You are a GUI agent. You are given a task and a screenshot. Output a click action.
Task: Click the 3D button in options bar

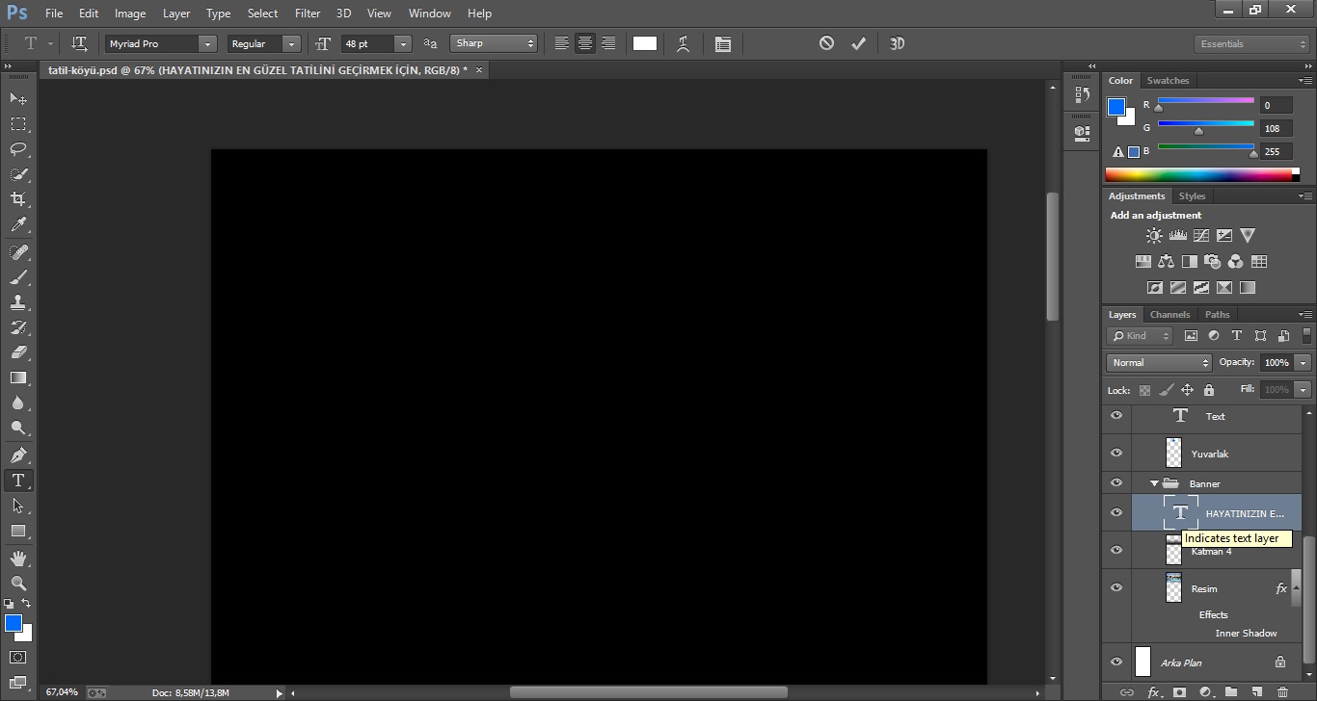click(x=897, y=43)
